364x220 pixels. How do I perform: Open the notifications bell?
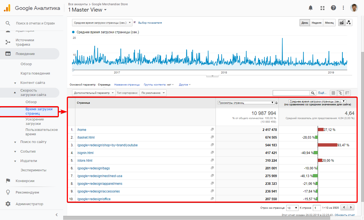coord(311,8)
